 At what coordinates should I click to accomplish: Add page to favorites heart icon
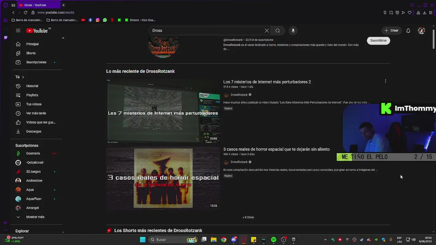410,13
